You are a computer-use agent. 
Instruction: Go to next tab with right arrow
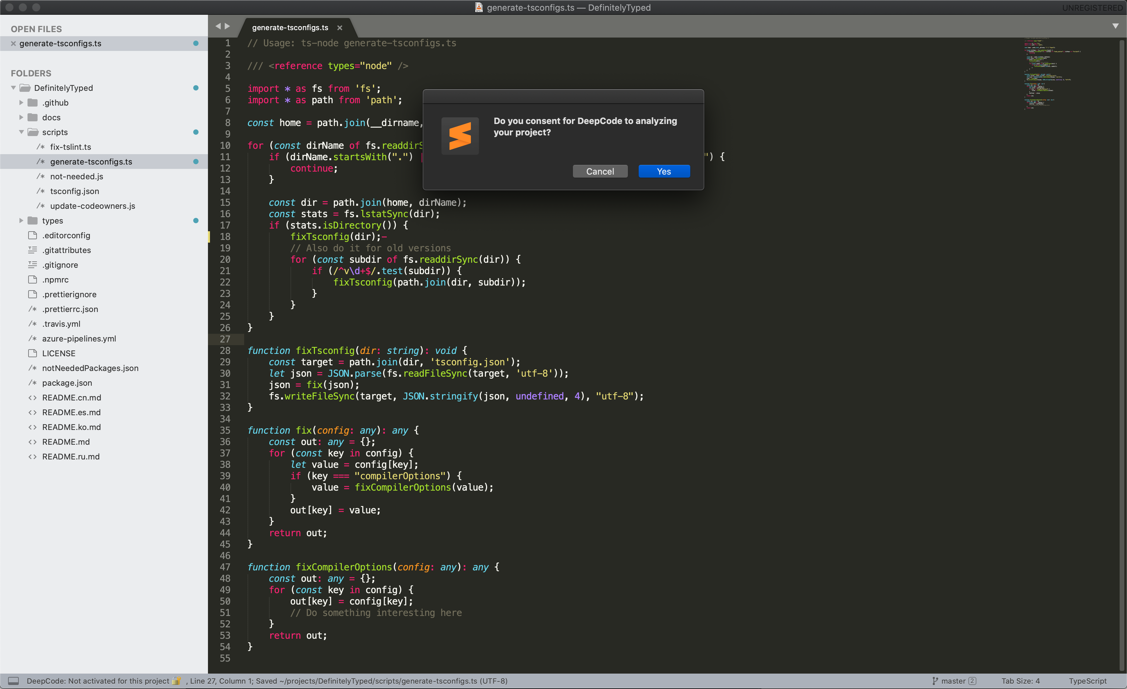coord(227,26)
